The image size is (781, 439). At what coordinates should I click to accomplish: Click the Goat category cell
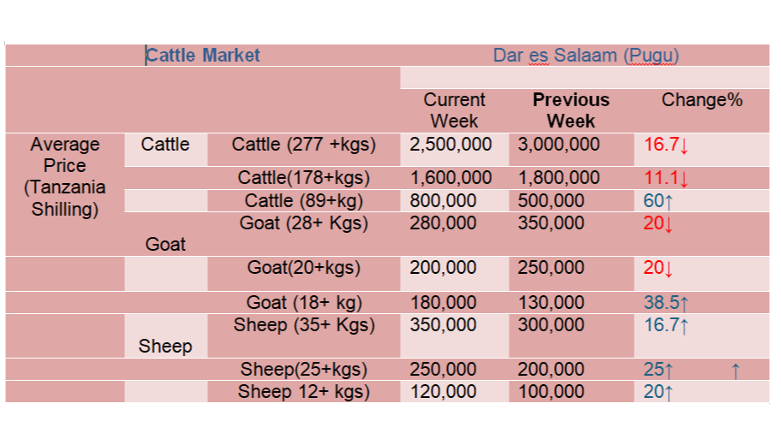(x=165, y=245)
